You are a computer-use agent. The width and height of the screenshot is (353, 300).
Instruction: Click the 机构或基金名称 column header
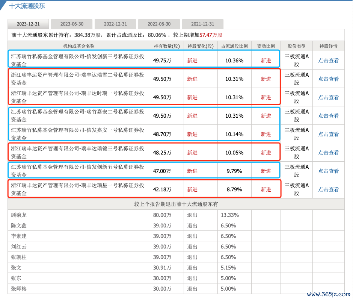[x=79, y=46]
